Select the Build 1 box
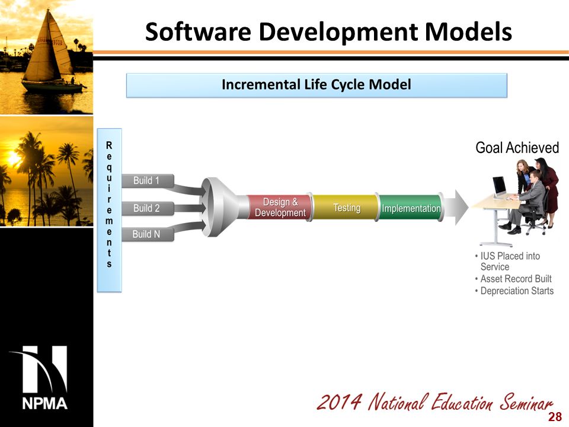Screen dimensions: 569x427 coord(148,180)
